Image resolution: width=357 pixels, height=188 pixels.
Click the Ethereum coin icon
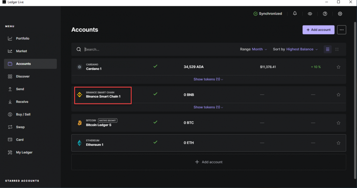tap(79, 143)
